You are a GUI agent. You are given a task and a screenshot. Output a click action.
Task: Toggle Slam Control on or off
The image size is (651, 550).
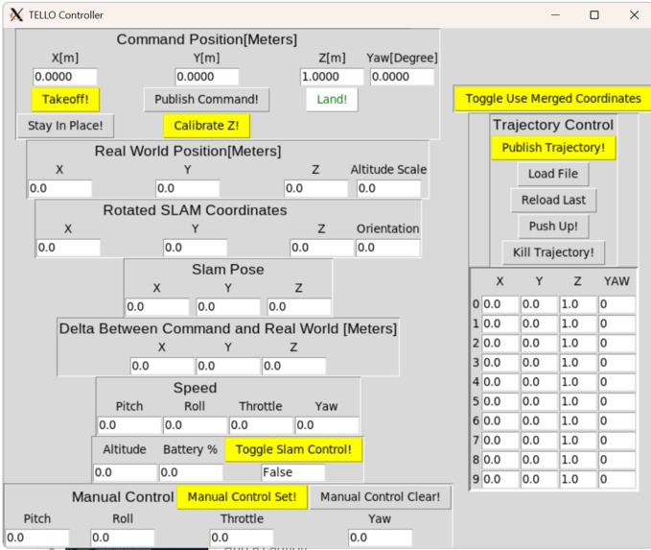click(293, 449)
